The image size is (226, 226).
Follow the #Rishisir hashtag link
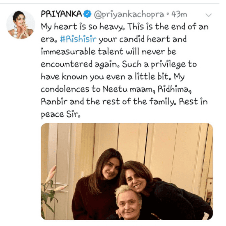coord(78,39)
